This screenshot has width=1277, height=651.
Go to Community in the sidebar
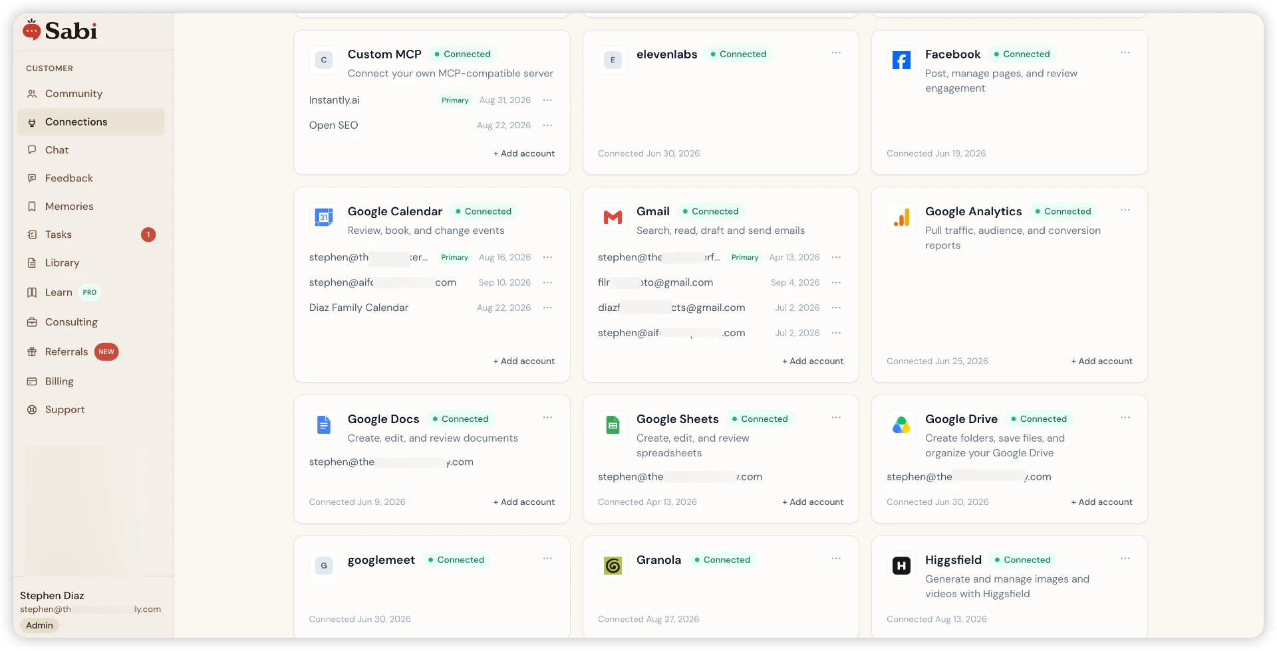91,94
